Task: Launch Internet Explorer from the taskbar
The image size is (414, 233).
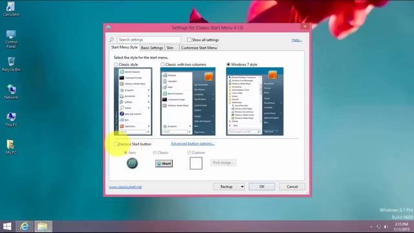Action: [x=25, y=227]
